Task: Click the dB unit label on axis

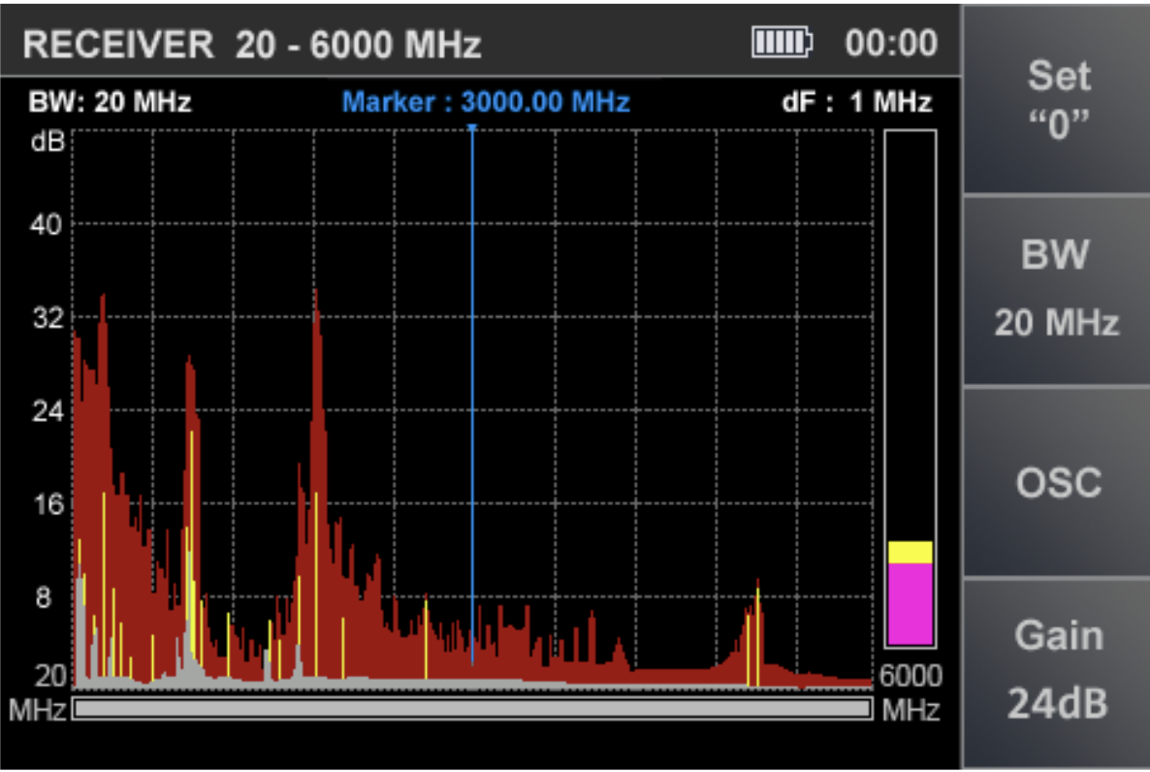Action: pos(48,142)
